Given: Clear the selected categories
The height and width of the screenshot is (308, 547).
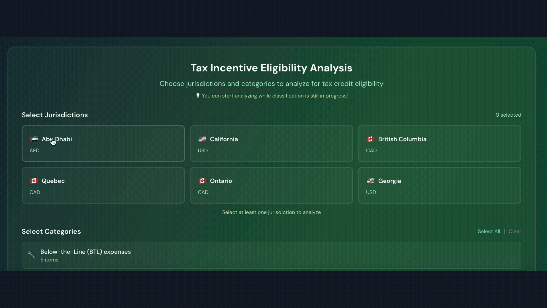Looking at the screenshot, I should coord(515,232).
